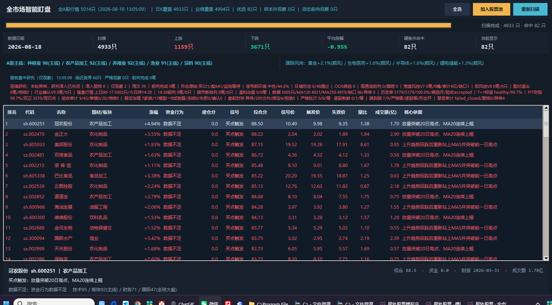Sort by the 信号 column header
552x305 pixels.
[235, 112]
